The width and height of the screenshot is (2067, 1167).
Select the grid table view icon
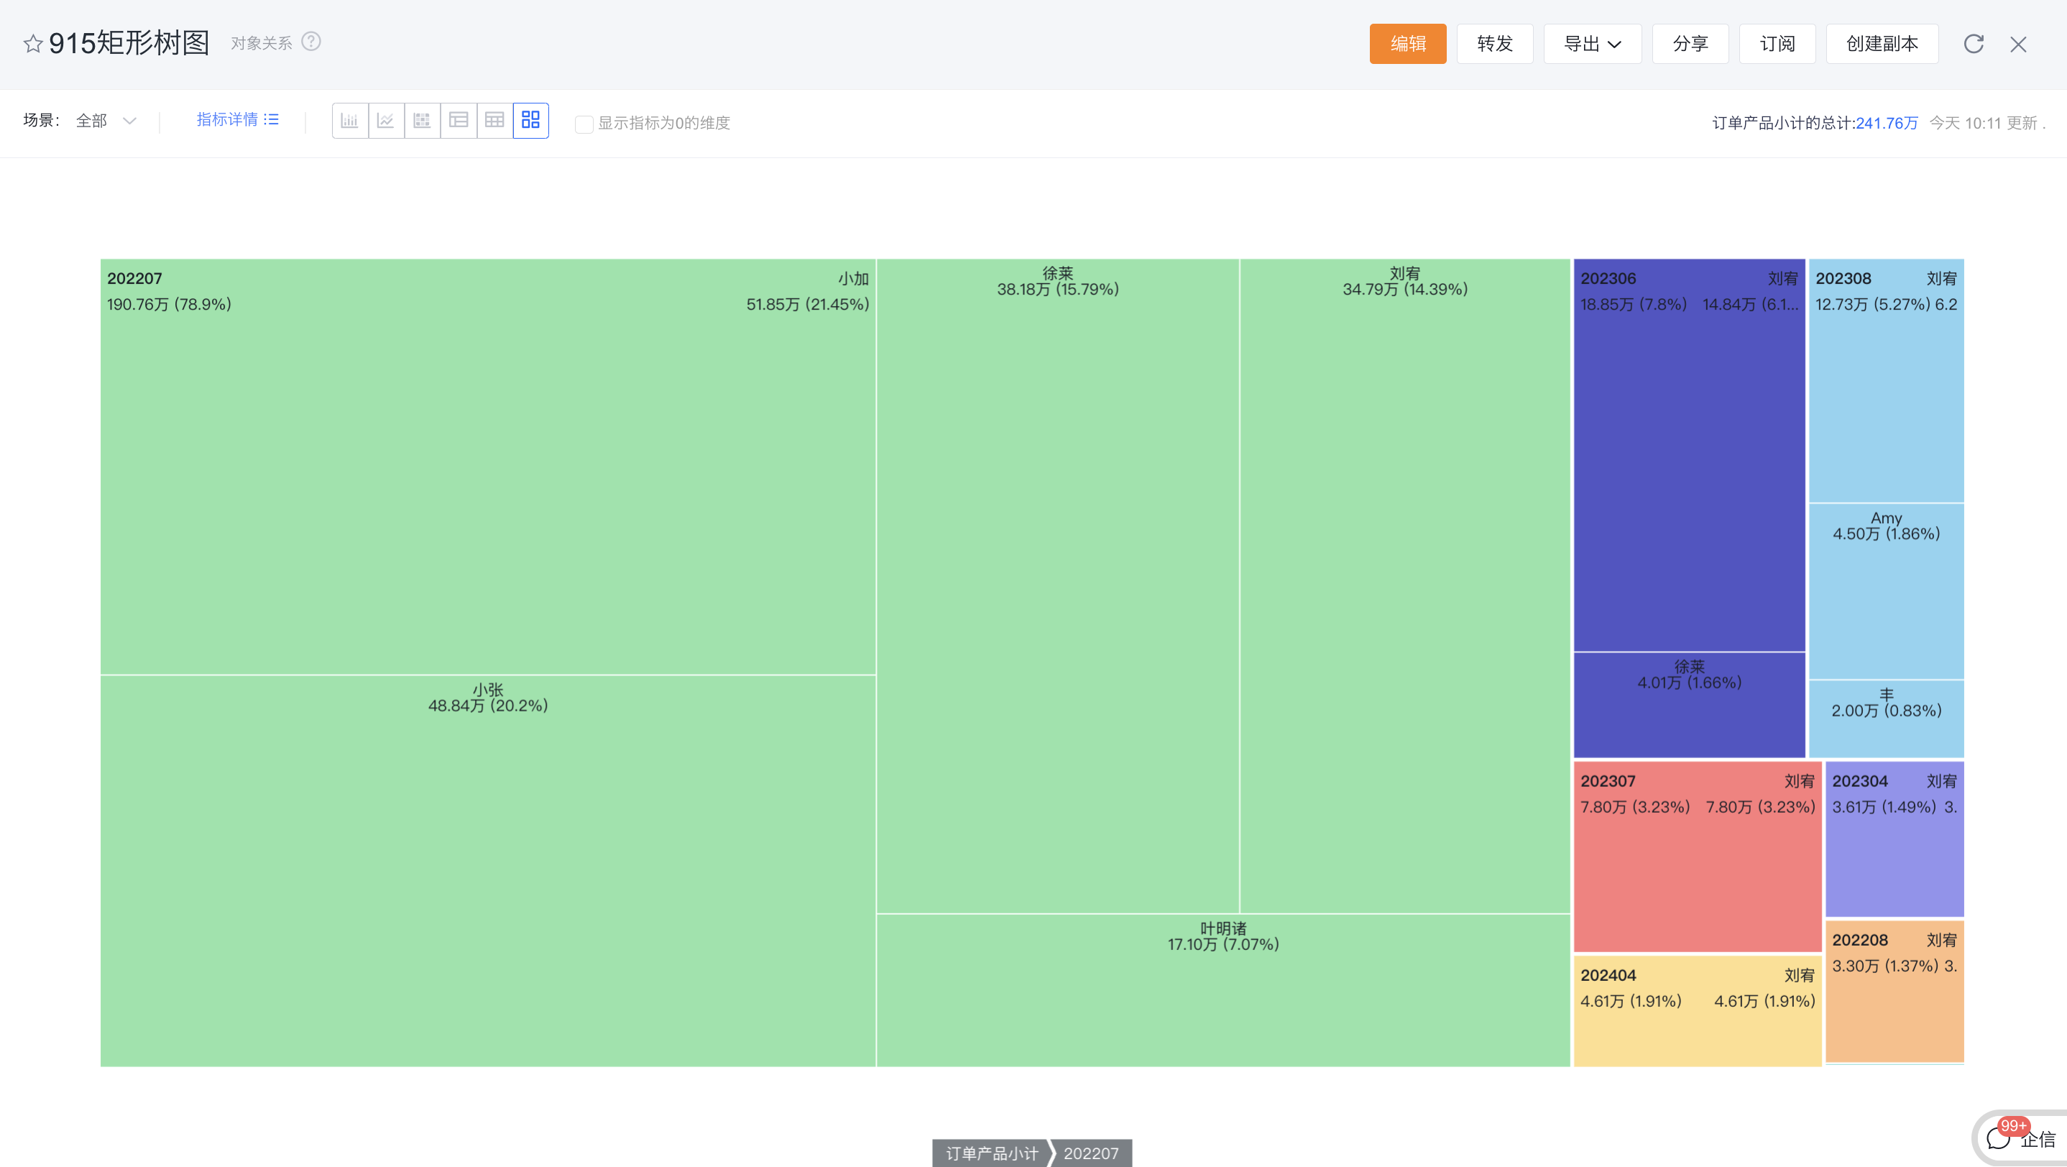(x=494, y=120)
